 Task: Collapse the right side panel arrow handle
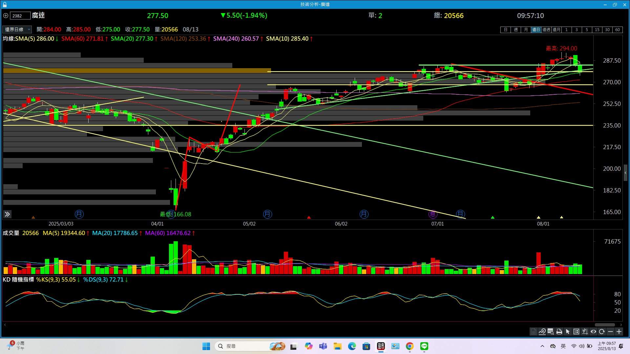pyautogui.click(x=625, y=173)
